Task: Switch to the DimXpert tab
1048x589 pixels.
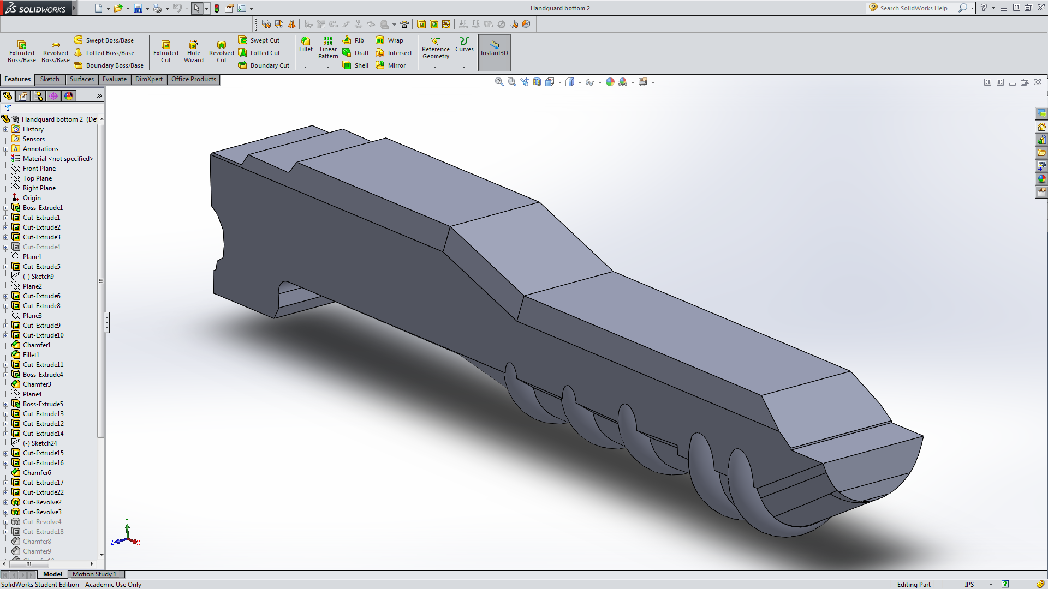Action: pyautogui.click(x=149, y=79)
